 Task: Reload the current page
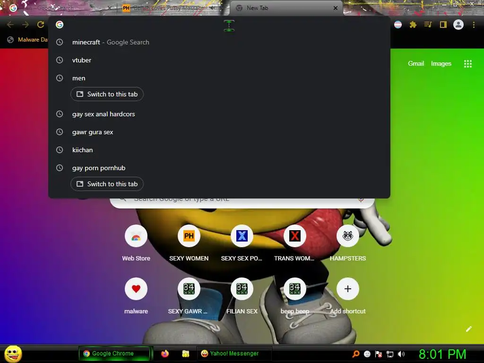(41, 25)
